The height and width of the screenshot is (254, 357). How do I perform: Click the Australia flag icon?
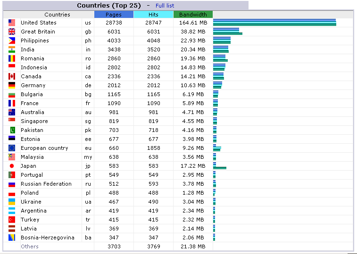coord(12,112)
